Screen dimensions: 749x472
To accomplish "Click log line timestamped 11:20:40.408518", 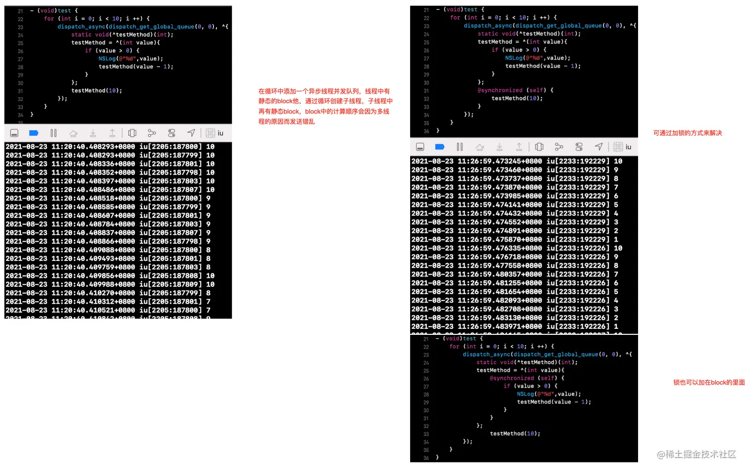I will click(x=108, y=198).
